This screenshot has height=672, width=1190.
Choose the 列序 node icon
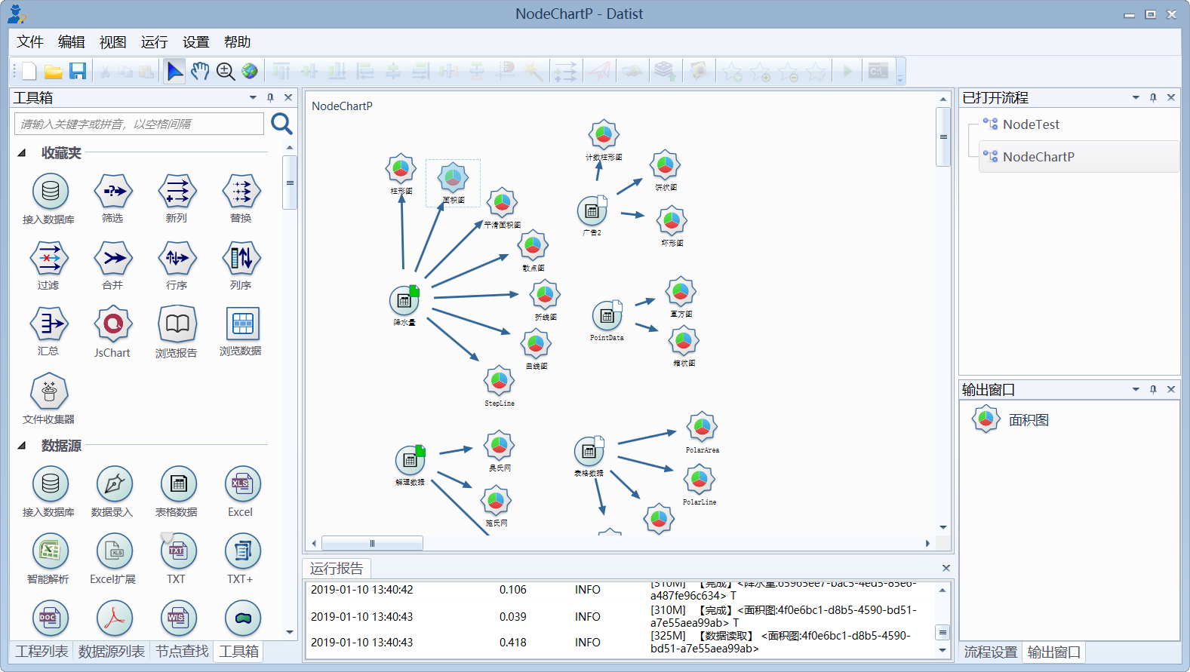[x=241, y=258]
